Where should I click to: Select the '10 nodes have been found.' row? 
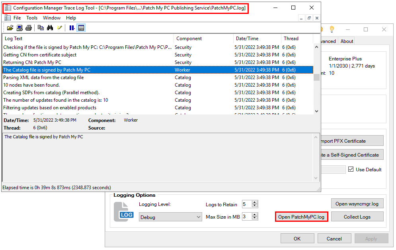pyautogui.click(x=158, y=85)
